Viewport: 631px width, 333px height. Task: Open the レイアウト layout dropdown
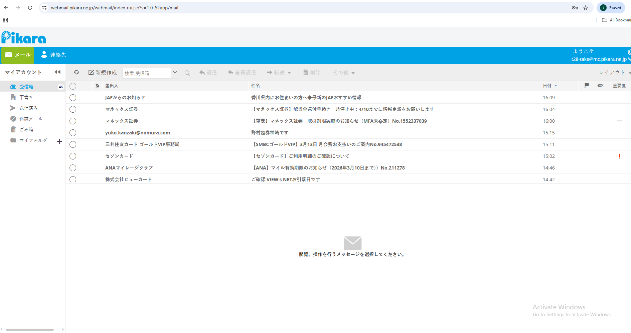click(x=615, y=73)
